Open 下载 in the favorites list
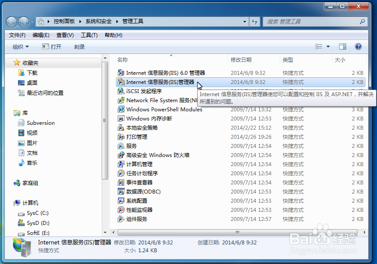The image size is (377, 264). (x=32, y=73)
